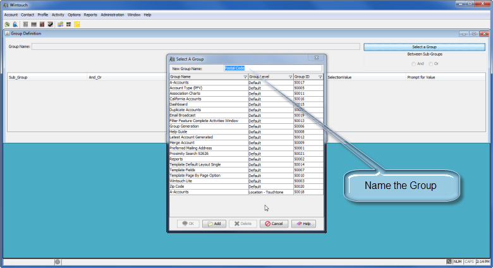Open the Group Name column filter
493x268 pixels.
tap(245, 76)
